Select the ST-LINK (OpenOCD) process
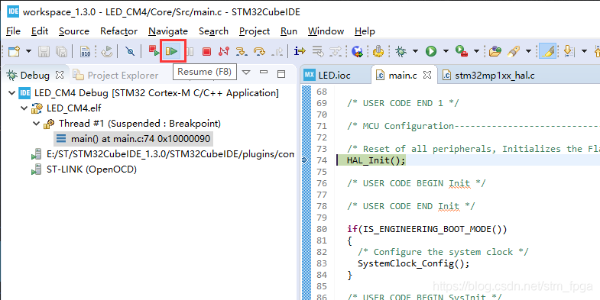Screen dimensions: 600x300 [84, 169]
